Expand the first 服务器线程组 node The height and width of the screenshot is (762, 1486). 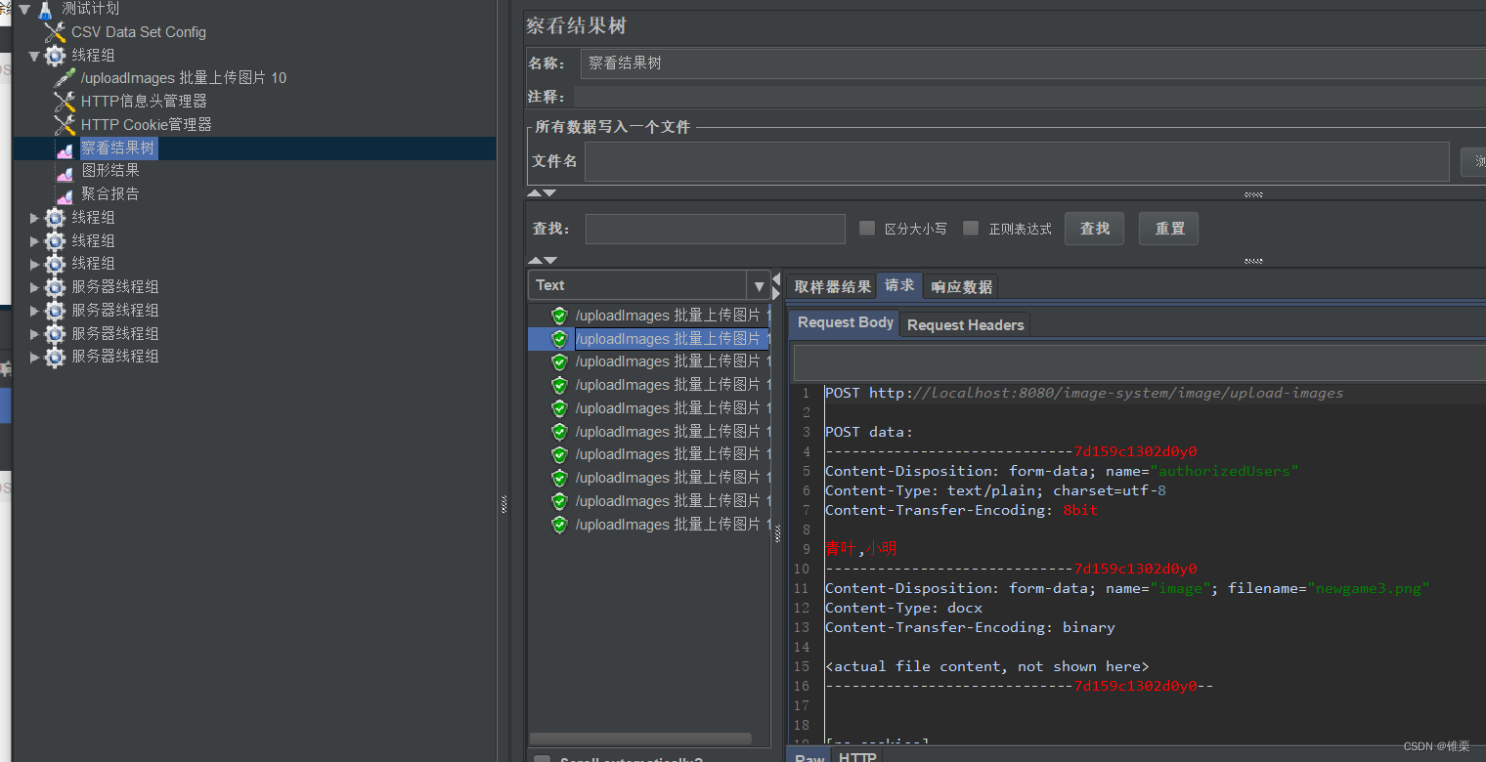35,287
